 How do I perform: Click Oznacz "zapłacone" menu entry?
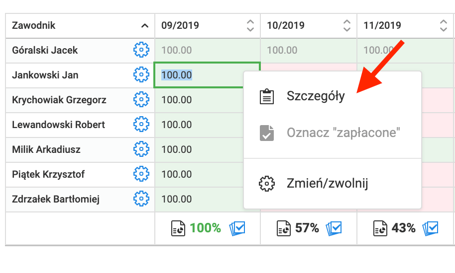pos(343,133)
